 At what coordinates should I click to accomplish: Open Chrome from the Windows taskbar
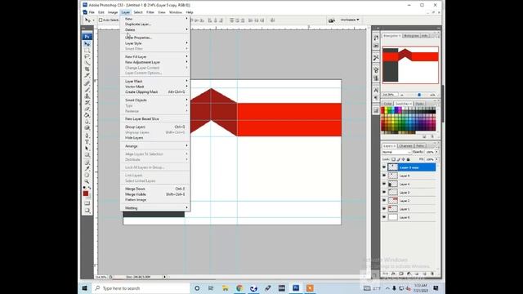tap(239, 288)
